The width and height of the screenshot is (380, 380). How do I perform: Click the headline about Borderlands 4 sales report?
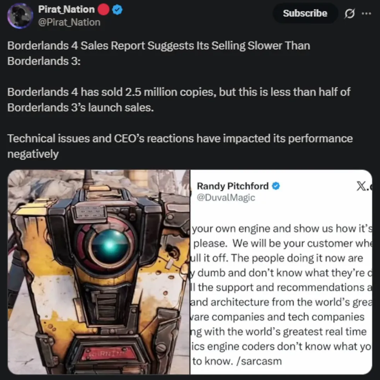coord(159,53)
